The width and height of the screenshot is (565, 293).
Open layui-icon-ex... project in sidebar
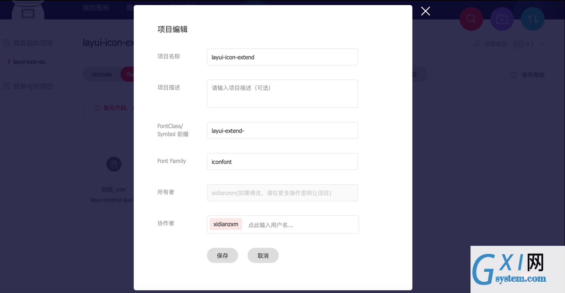[31, 61]
